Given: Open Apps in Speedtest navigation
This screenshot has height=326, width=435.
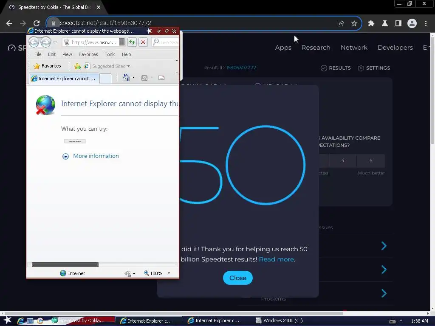Looking at the screenshot, I should tap(283, 48).
